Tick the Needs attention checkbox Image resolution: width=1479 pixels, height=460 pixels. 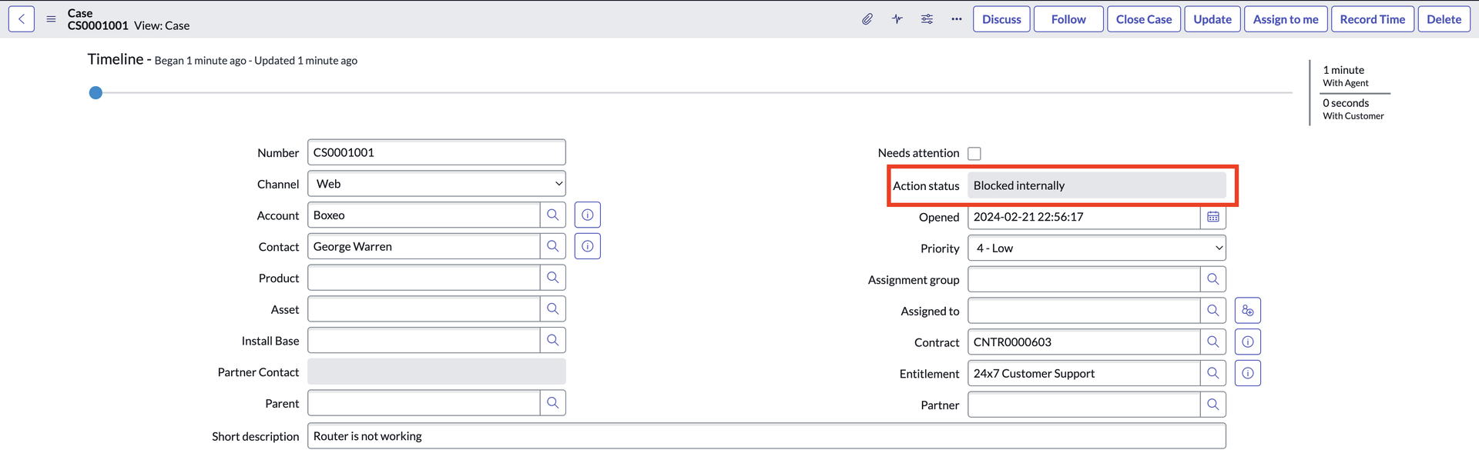[974, 154]
